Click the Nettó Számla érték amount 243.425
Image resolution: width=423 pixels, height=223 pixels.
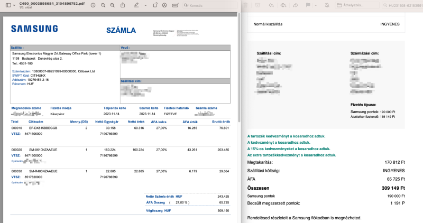point(223,196)
